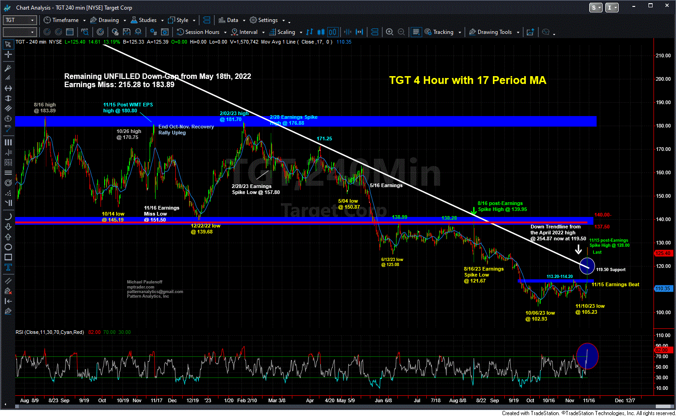Image resolution: width=676 pixels, height=416 pixels.
Task: Click the Session Hours button
Action: point(198,32)
